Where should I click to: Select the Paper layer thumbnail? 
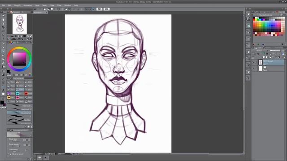(261, 68)
